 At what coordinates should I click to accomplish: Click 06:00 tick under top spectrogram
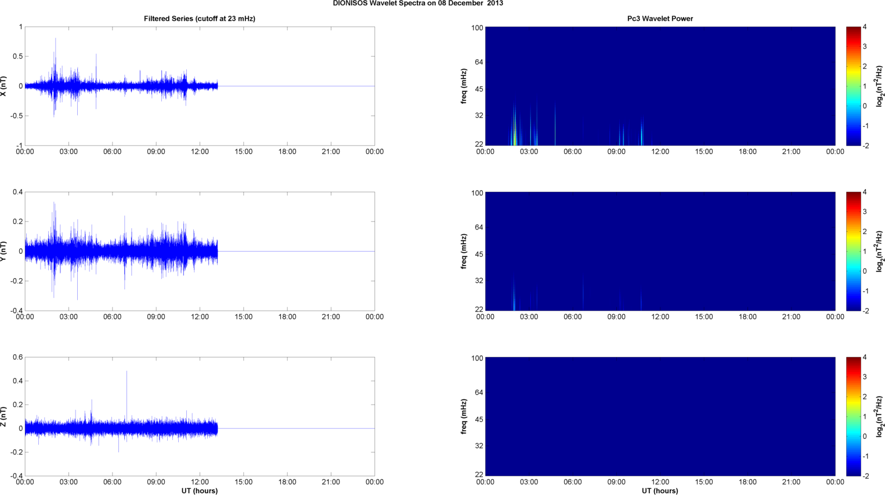pyautogui.click(x=572, y=152)
